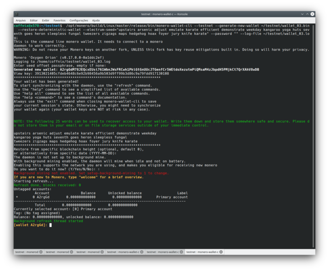The width and height of the screenshot is (329, 271).
Task: Close the first monero-wallet-c tab
Action: pyautogui.click(x=141, y=252)
